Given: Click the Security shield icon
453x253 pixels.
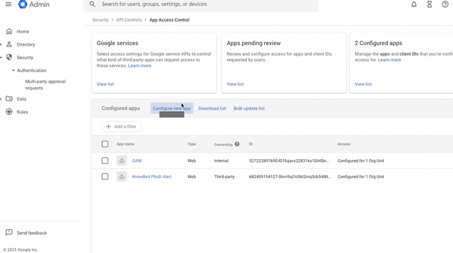Looking at the screenshot, I should coord(9,57).
